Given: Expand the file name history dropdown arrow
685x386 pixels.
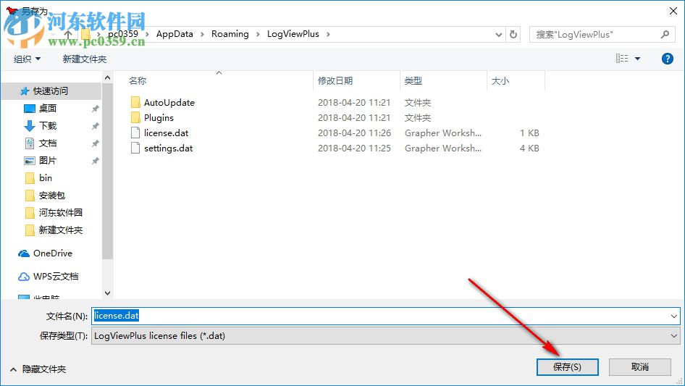Looking at the screenshot, I should (x=673, y=316).
